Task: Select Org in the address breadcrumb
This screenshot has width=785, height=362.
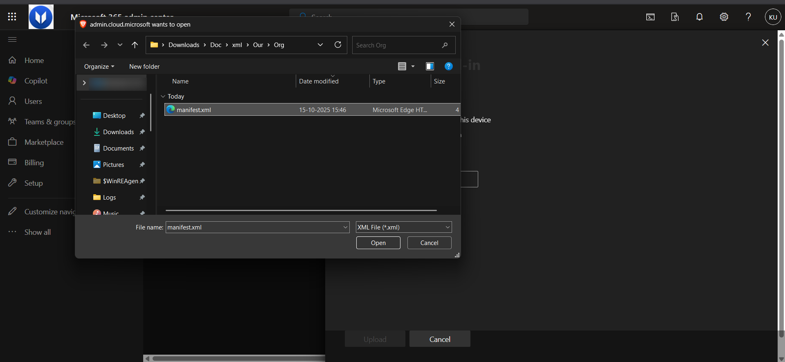Action: (279, 45)
